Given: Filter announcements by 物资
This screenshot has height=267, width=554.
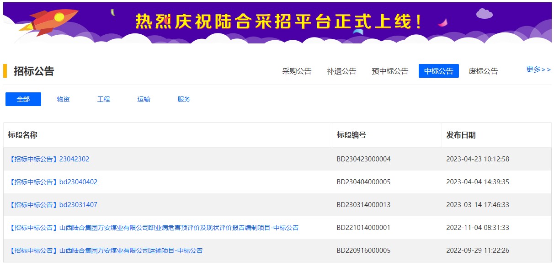Looking at the screenshot, I should click(x=63, y=99).
